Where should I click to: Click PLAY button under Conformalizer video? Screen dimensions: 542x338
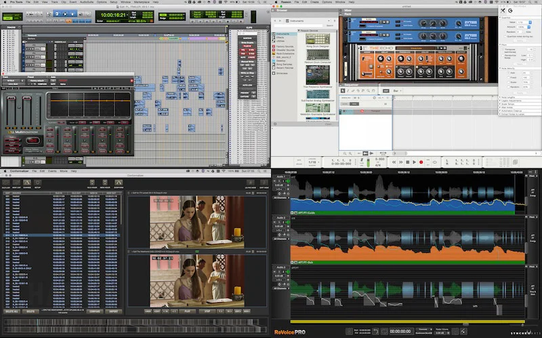188,312
